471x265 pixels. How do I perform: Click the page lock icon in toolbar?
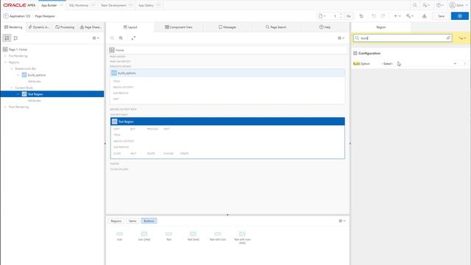click(361, 16)
